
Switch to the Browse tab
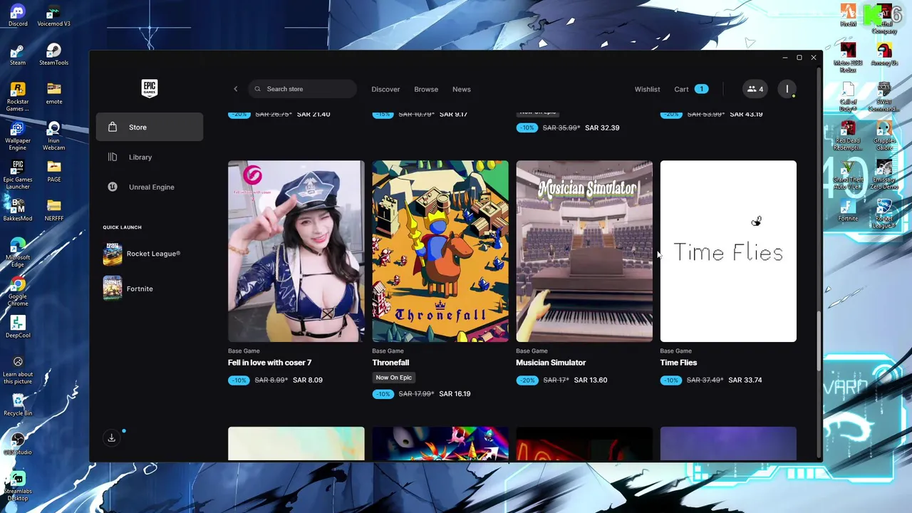click(x=426, y=89)
